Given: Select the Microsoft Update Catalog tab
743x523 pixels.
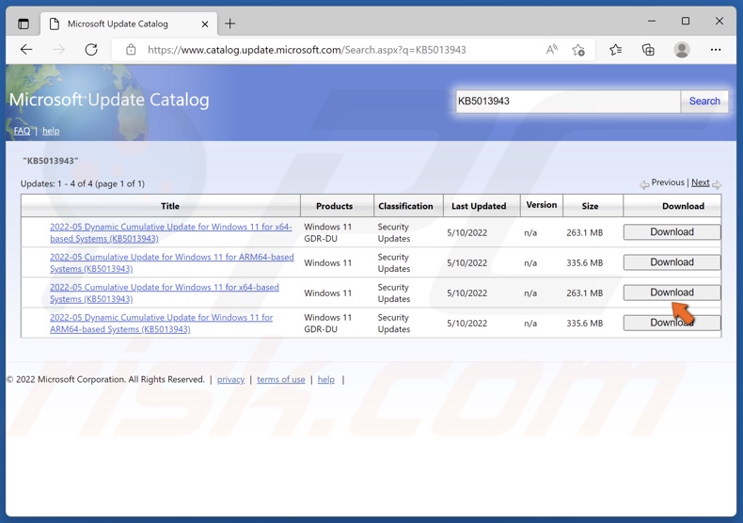Looking at the screenshot, I should [129, 24].
